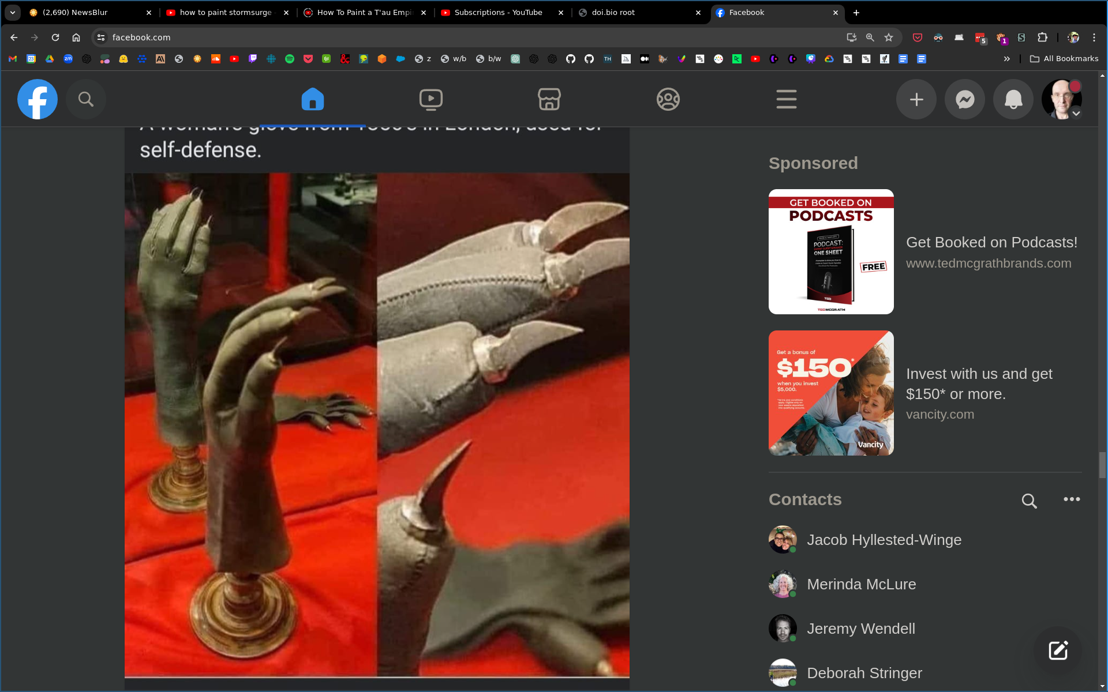Close the NewsBlur browser tab
1108x692 pixels.
(x=149, y=13)
